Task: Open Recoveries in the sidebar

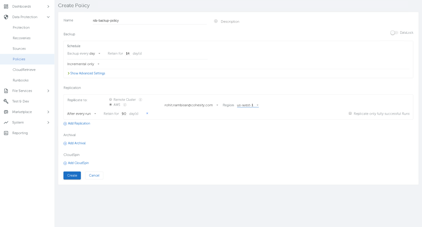Action: 22,38
